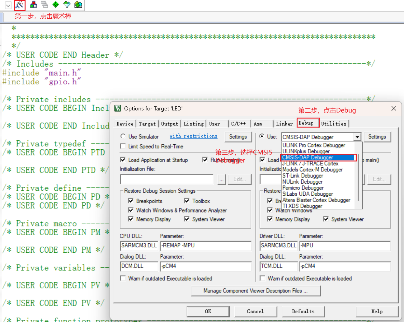Click CPU DLL field containing SARMCM3.DLL

tap(139, 245)
